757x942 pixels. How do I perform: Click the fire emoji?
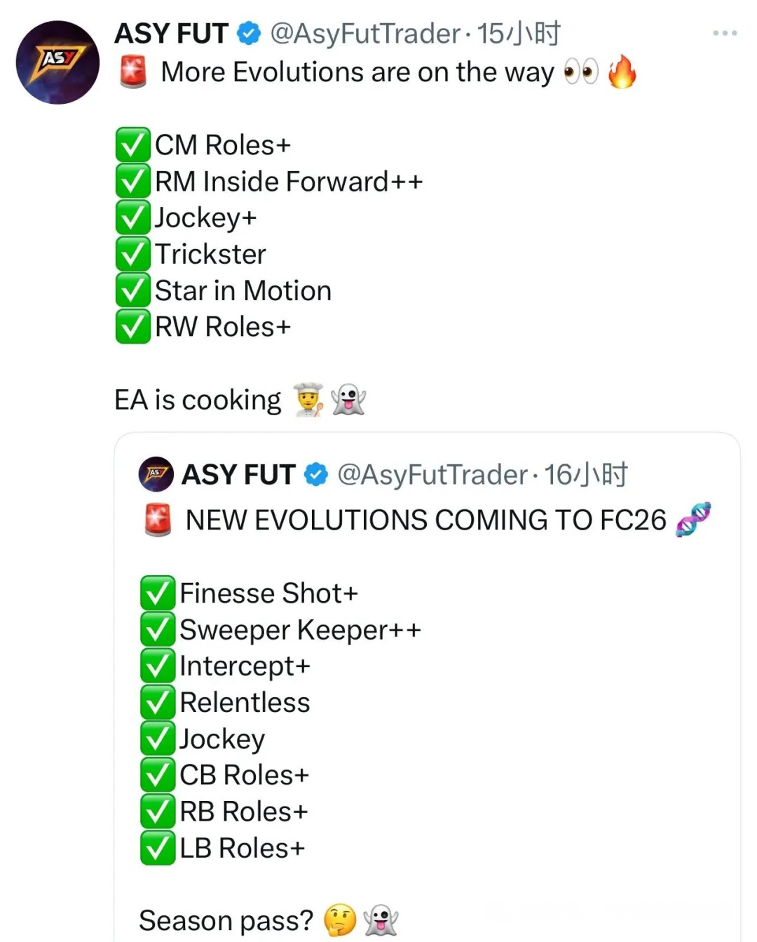tap(622, 72)
